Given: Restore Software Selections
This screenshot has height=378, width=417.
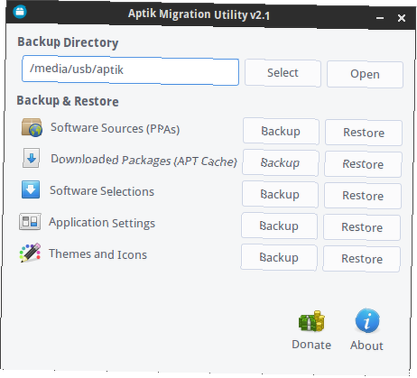Looking at the screenshot, I should pos(363,196).
